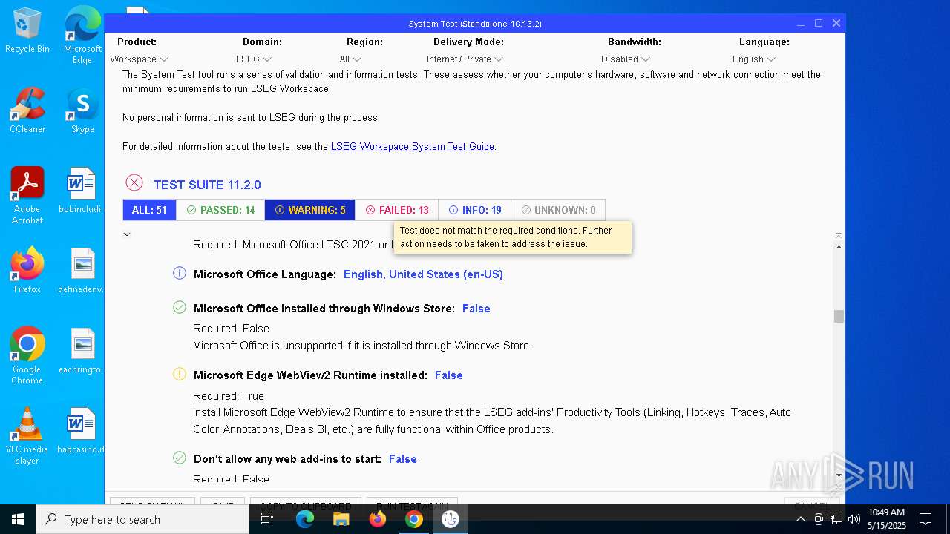The width and height of the screenshot is (950, 534).
Task: Click the scroll-down arrow of the results scrollbar
Action: (839, 476)
